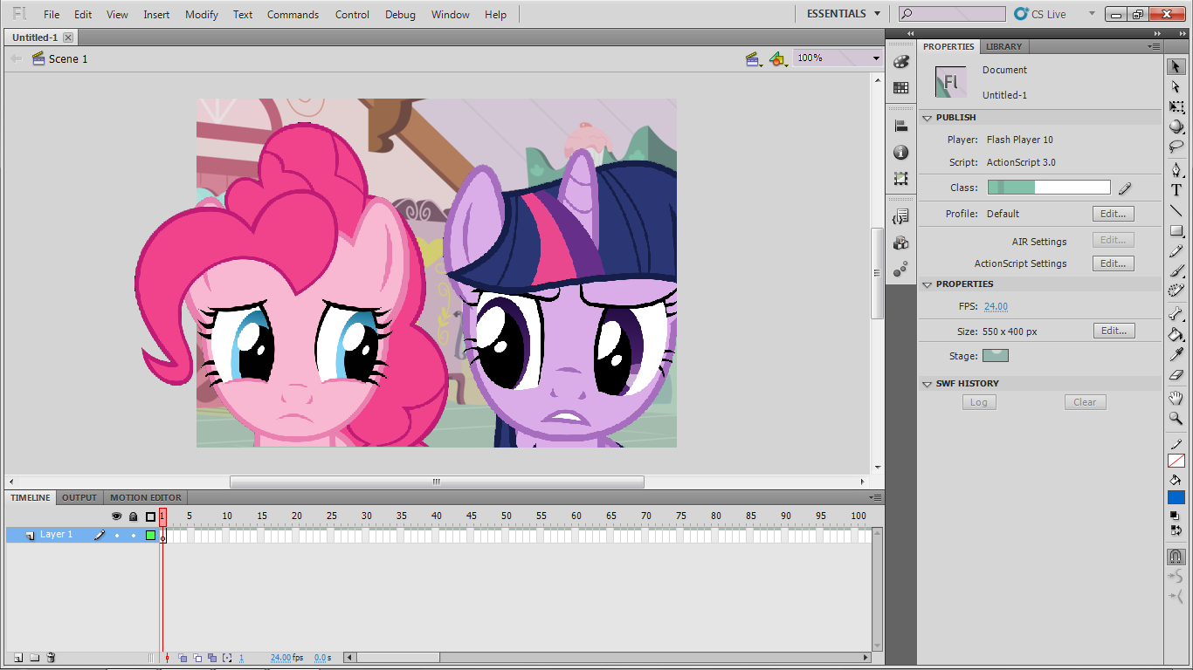The height and width of the screenshot is (670, 1193).
Task: Select the Zoom magnifier tool
Action: point(1176,419)
